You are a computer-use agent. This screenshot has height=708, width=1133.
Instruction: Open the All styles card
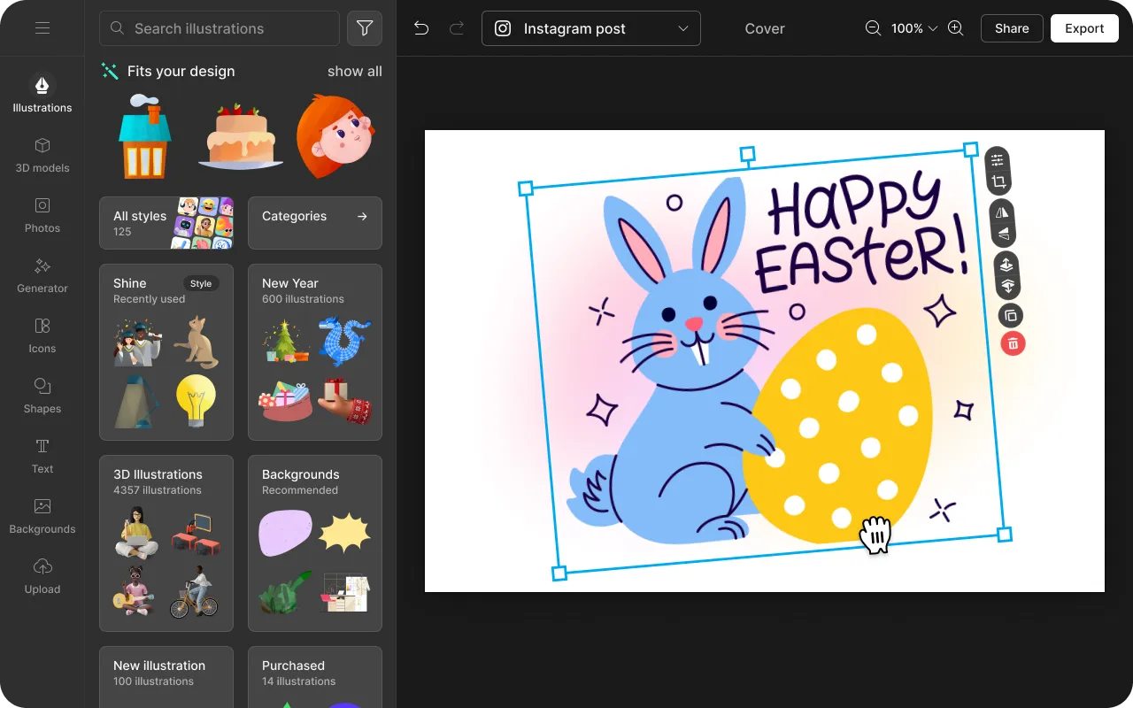click(x=166, y=223)
